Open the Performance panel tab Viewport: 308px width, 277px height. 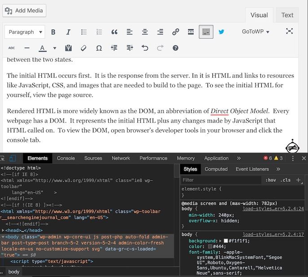pos(153,158)
